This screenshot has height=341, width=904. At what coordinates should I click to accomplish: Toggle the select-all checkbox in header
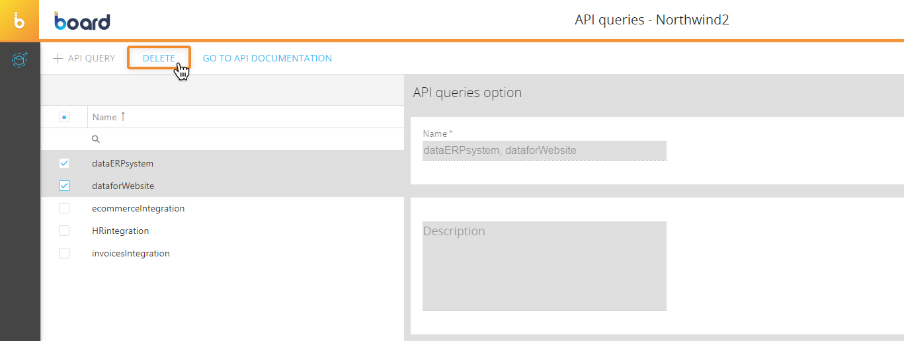click(64, 117)
